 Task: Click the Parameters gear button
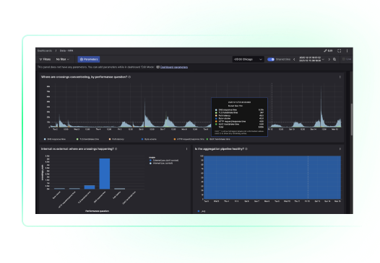(89, 59)
